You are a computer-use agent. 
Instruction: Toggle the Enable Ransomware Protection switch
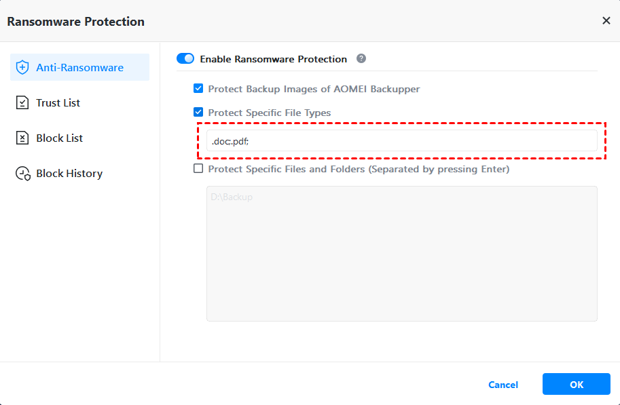tap(185, 59)
